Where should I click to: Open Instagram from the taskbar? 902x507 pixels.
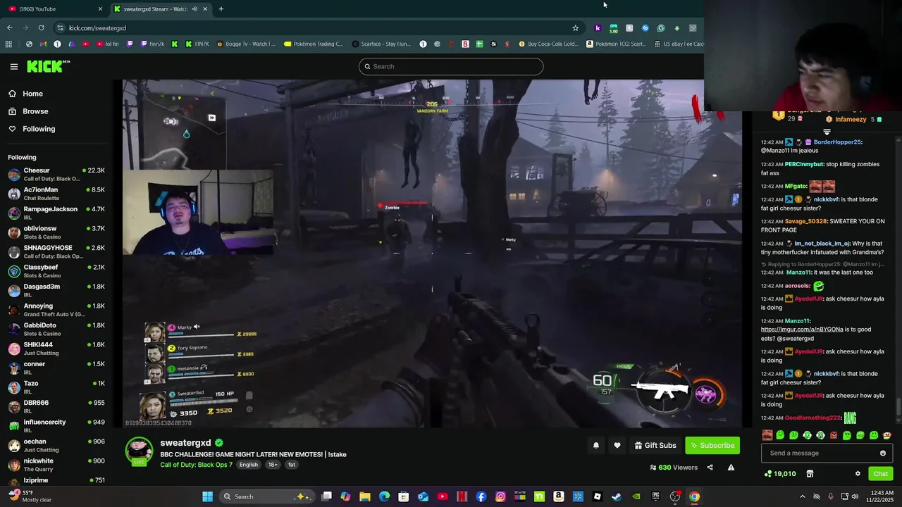pyautogui.click(x=500, y=496)
